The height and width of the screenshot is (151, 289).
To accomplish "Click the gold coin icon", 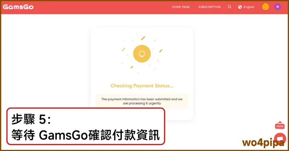I will pyautogui.click(x=266, y=7).
